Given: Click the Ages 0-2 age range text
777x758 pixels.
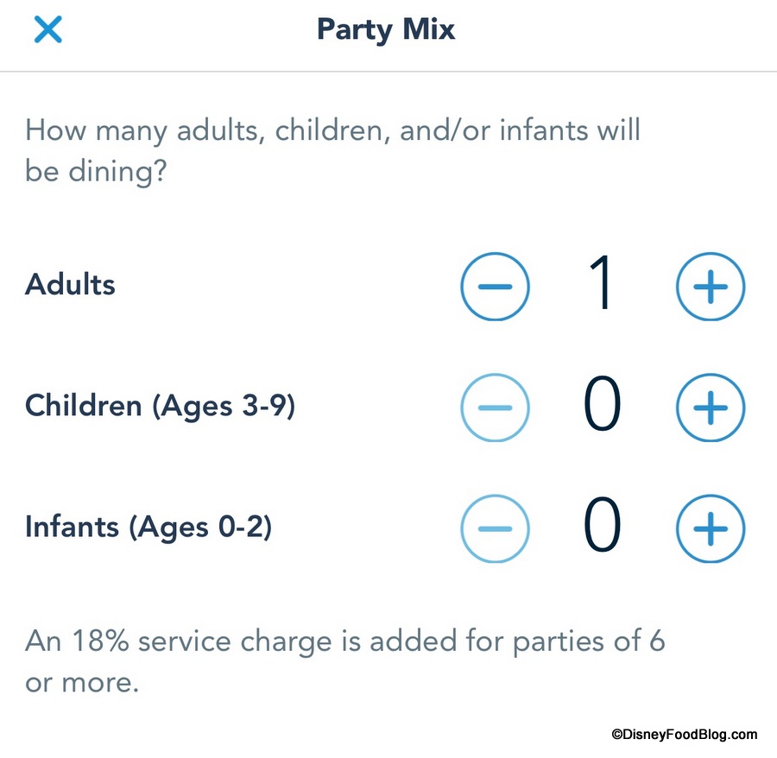Looking at the screenshot, I should (200, 527).
